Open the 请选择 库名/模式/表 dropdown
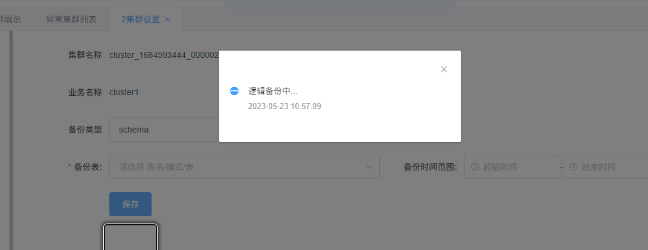The height and width of the screenshot is (250, 648). 244,167
